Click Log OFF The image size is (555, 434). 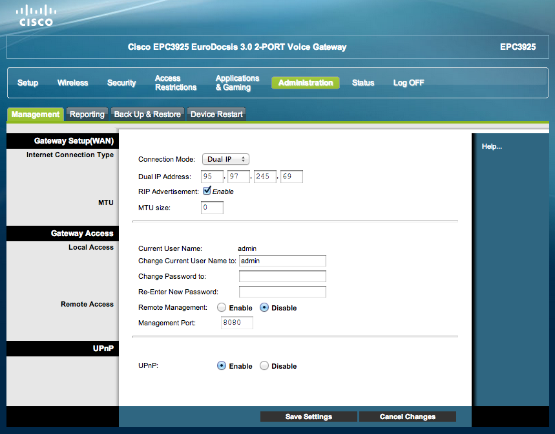pos(408,83)
